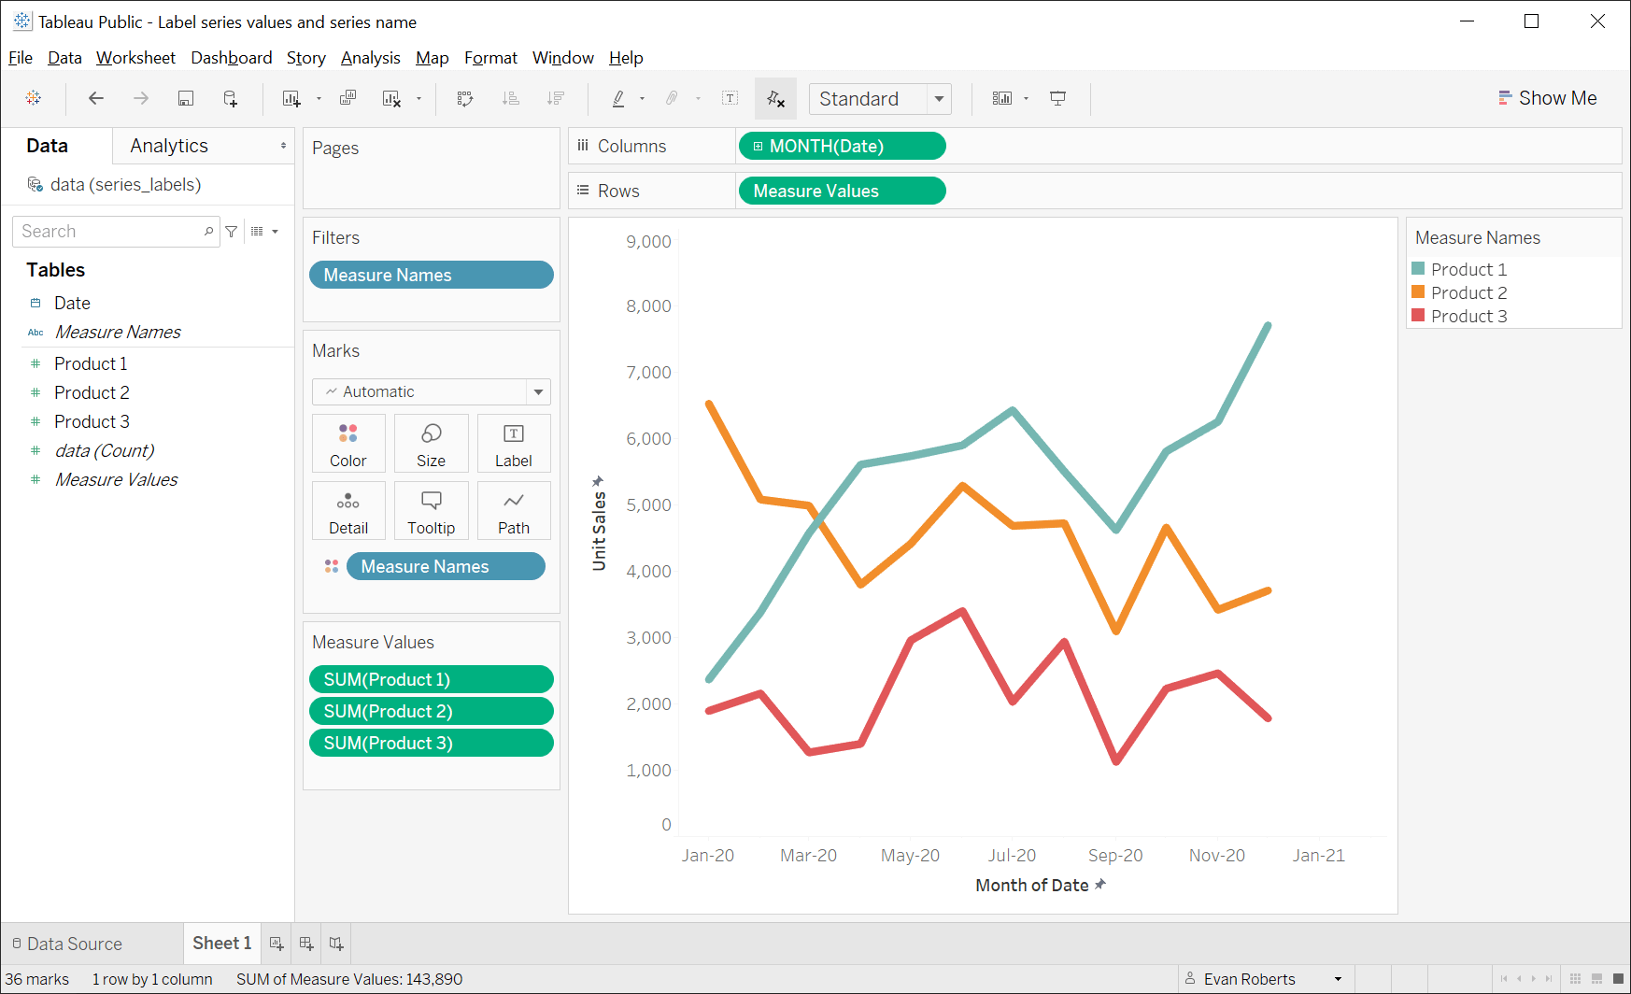Image resolution: width=1631 pixels, height=994 pixels.
Task: Click the Show Me button
Action: click(x=1547, y=97)
